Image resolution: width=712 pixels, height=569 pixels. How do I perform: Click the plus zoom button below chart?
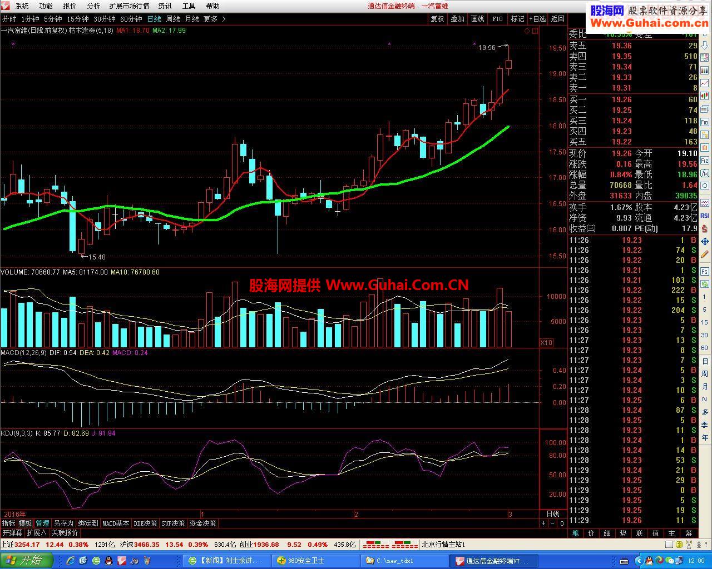544,523
